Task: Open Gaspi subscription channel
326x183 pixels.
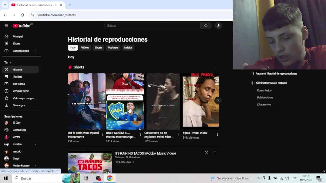Action: [20, 158]
